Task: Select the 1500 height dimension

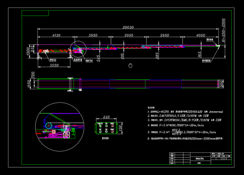Action: (x=28, y=51)
